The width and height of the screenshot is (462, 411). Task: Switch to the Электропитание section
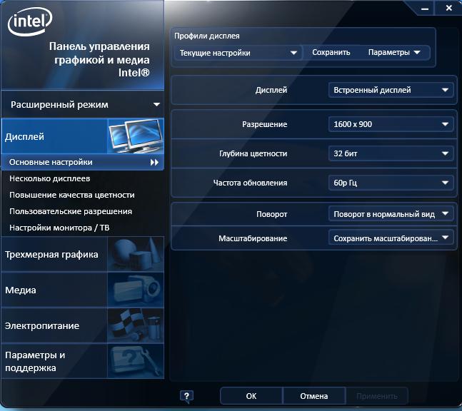tap(83, 325)
